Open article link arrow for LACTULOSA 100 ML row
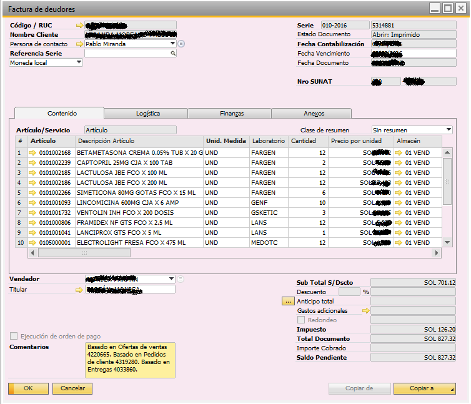This screenshot has height=404, width=471. tap(32, 173)
